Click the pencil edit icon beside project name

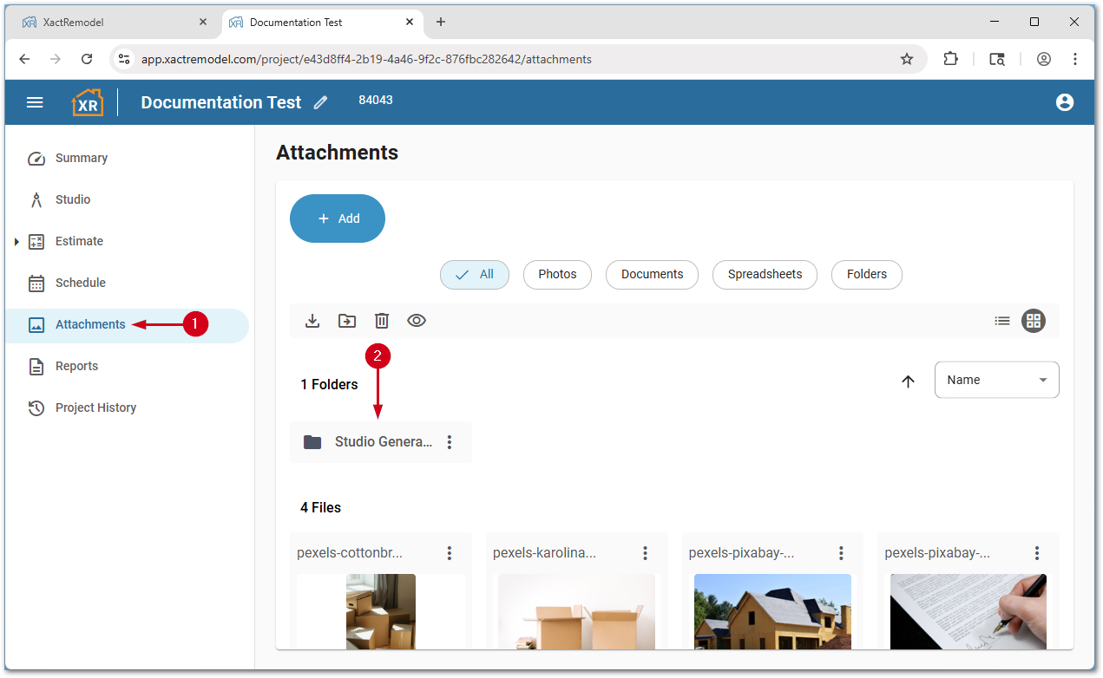click(321, 102)
